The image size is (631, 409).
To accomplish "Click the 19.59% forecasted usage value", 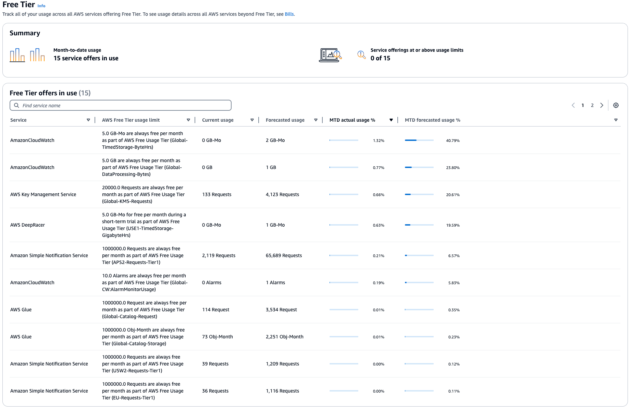I will pos(453,225).
